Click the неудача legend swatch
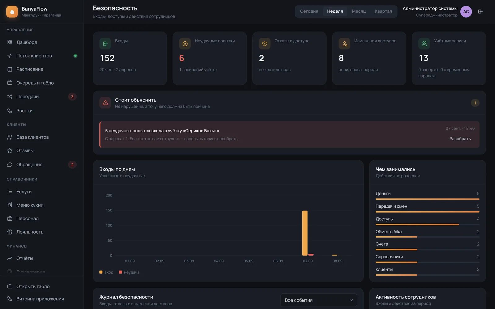Screen dimensions: 495x309 120,272
